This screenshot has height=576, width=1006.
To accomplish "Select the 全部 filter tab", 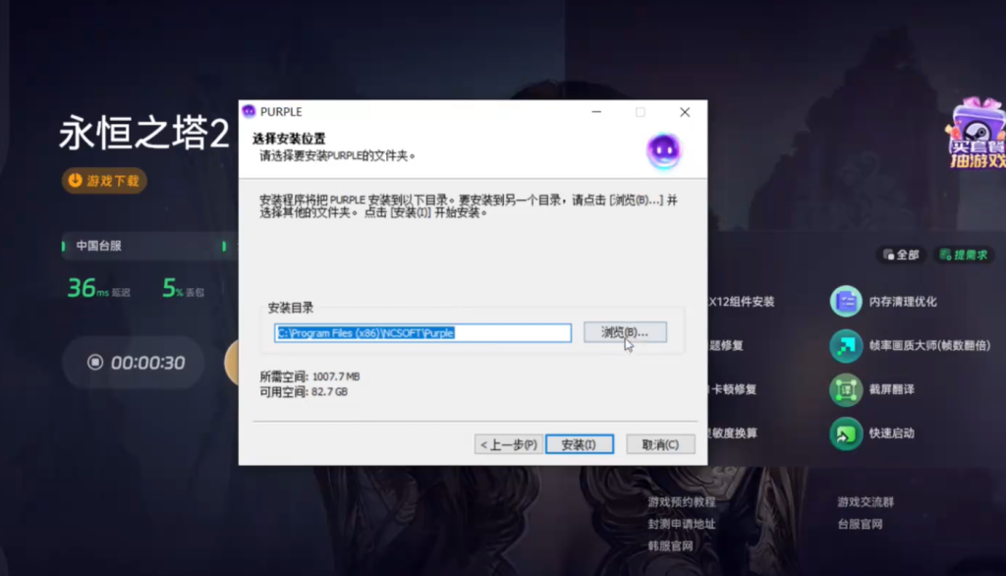I will click(900, 255).
